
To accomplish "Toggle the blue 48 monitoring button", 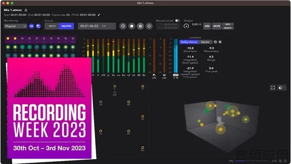I will pyautogui.click(x=31, y=26).
